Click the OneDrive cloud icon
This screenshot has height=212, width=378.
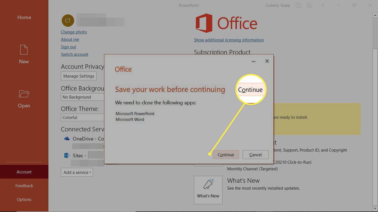67,139
